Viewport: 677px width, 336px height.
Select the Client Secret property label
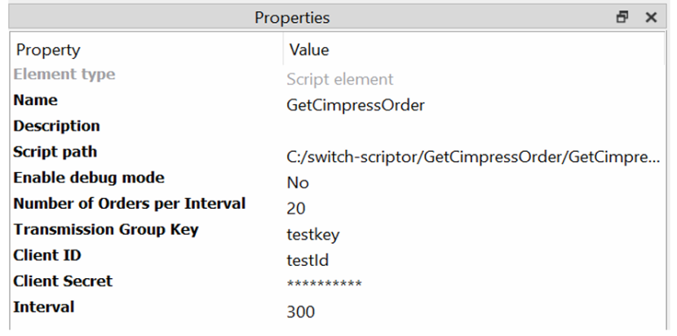(63, 281)
